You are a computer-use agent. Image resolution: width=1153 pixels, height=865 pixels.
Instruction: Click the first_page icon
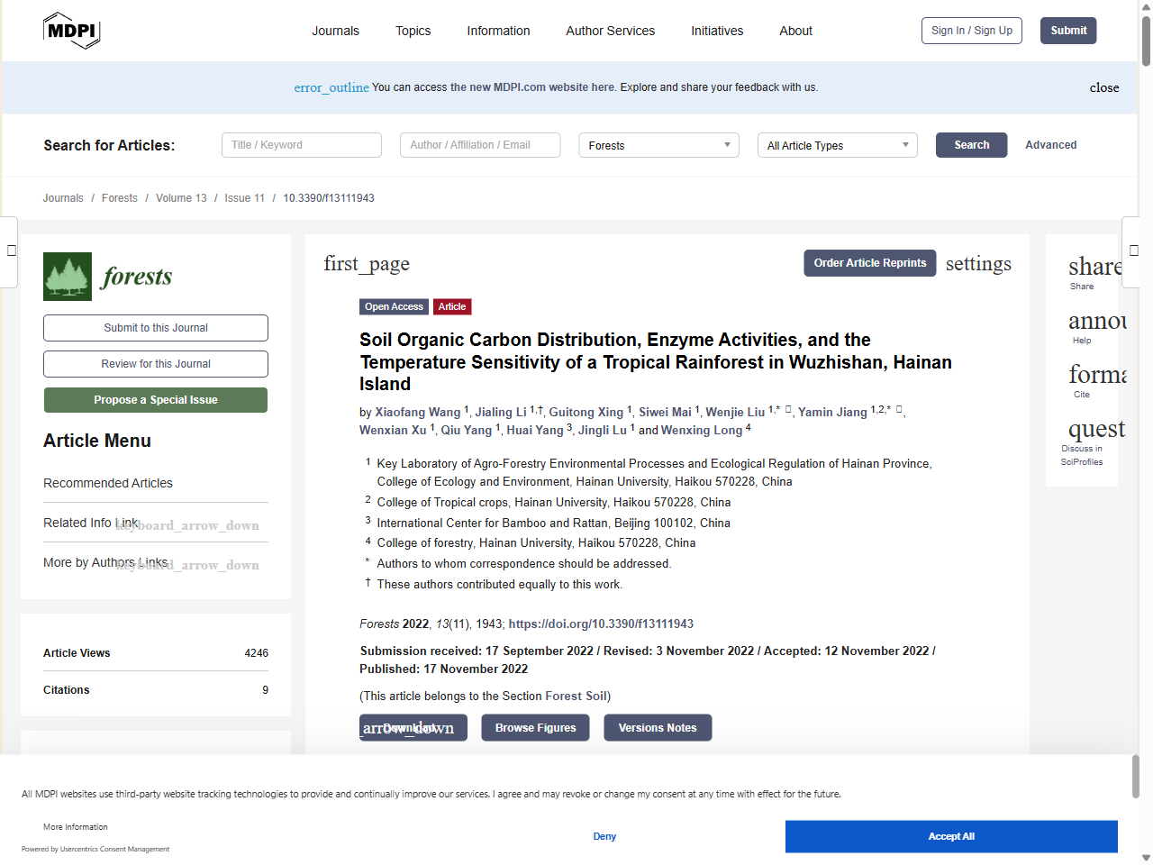[x=367, y=264]
